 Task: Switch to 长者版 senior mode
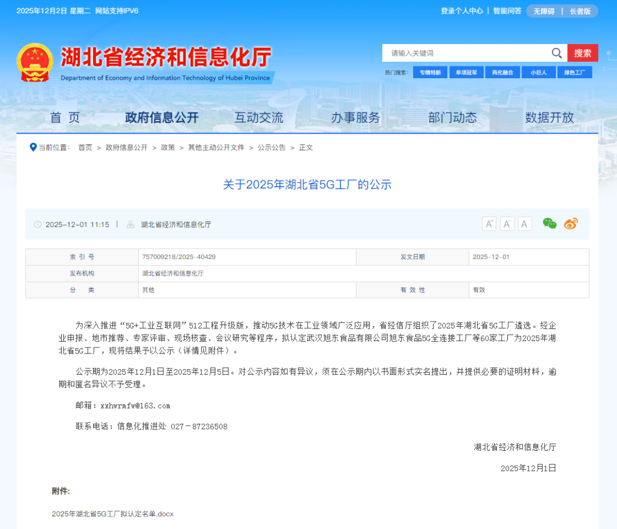coord(580,11)
